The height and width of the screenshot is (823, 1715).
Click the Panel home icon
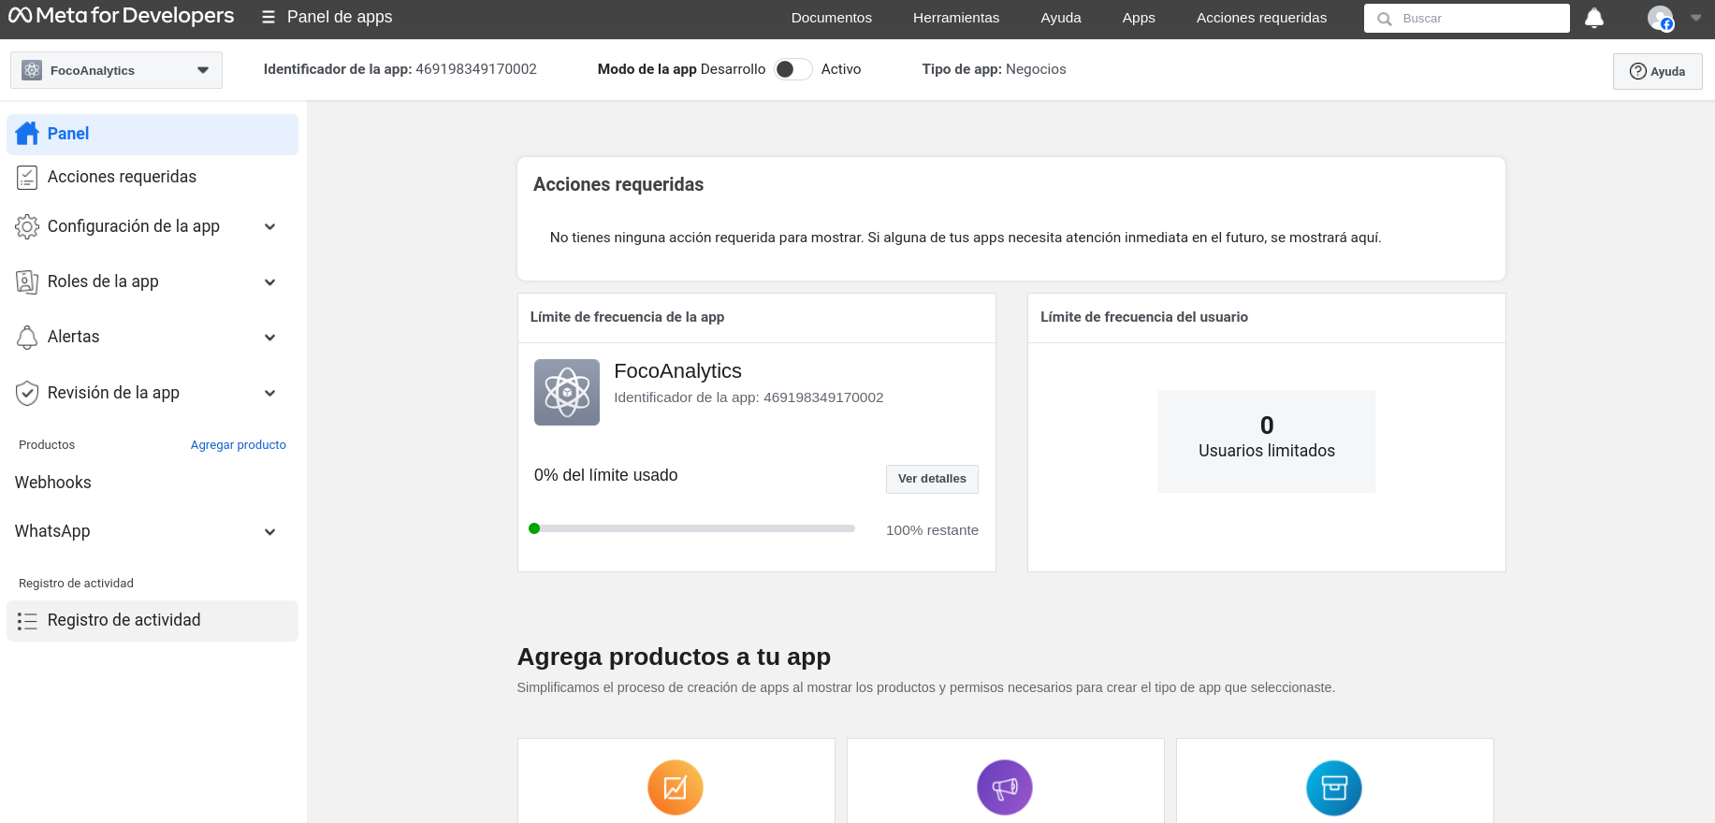click(x=27, y=134)
